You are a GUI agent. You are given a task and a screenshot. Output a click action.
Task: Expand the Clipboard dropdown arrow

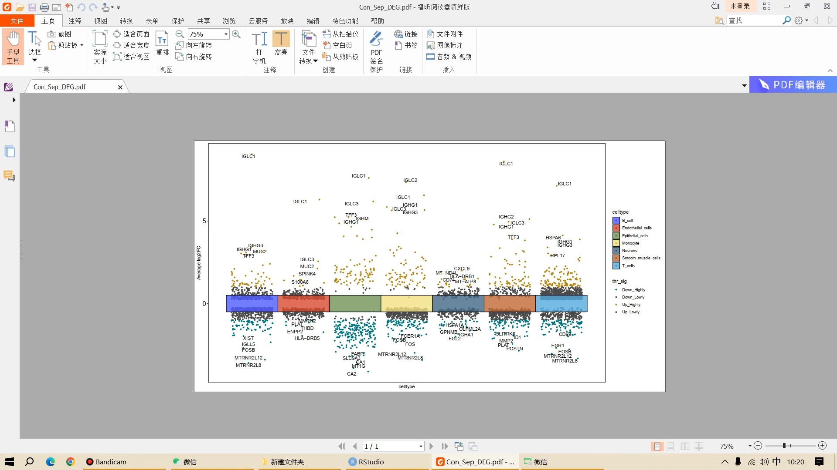point(82,45)
